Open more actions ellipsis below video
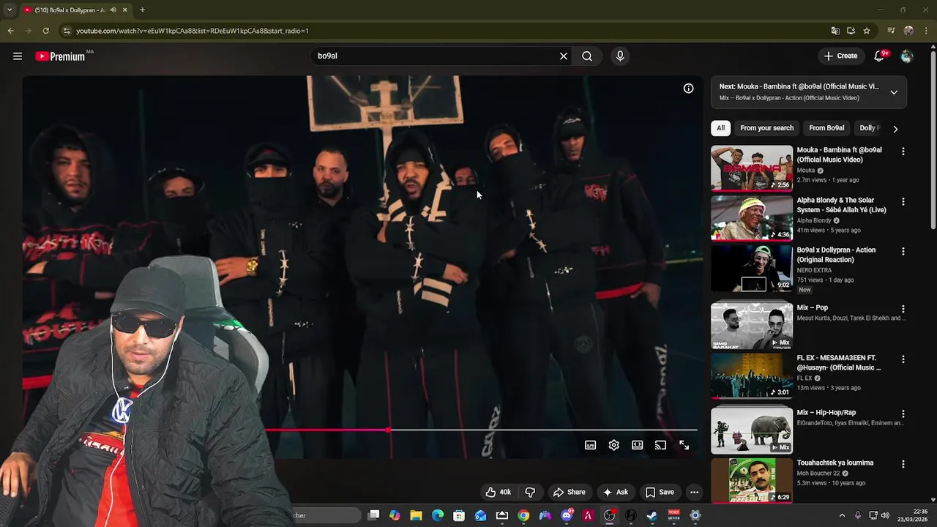Screen dimensions: 937x527 pos(695,492)
